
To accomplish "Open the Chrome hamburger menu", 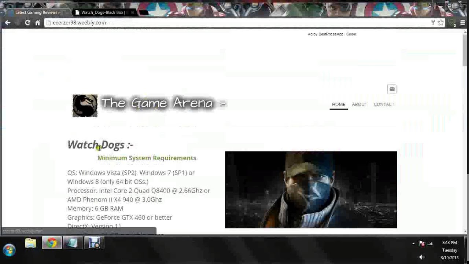I will [x=463, y=23].
